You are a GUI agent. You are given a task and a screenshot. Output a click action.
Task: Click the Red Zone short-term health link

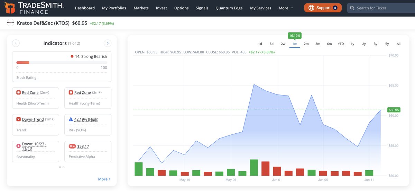[30, 92]
